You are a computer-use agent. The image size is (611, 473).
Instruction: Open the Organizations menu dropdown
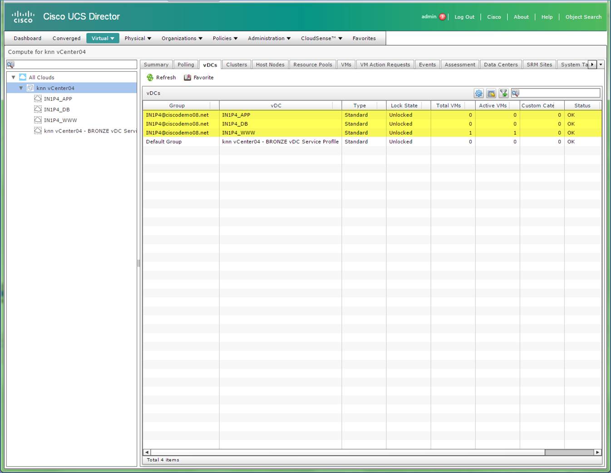click(182, 38)
